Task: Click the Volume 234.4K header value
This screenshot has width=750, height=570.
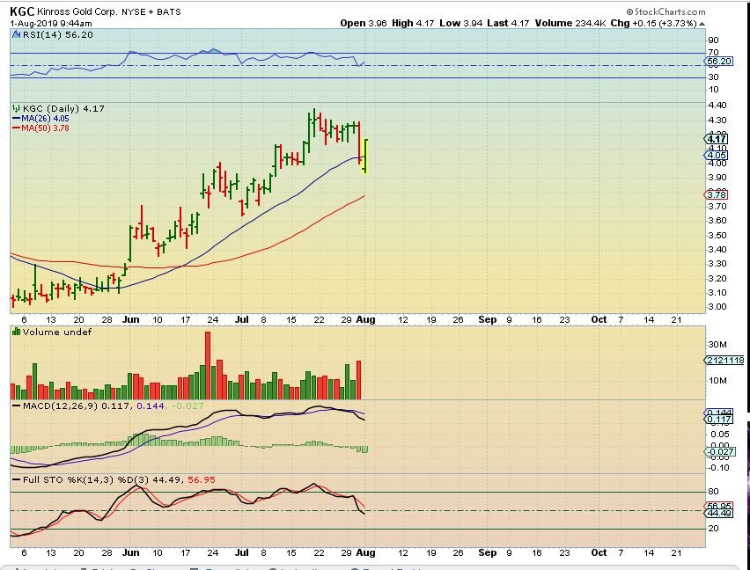Action: 570,24
